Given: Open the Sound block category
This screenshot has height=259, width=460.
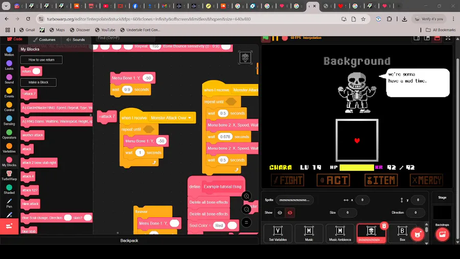Looking at the screenshot, I should 9,79.
